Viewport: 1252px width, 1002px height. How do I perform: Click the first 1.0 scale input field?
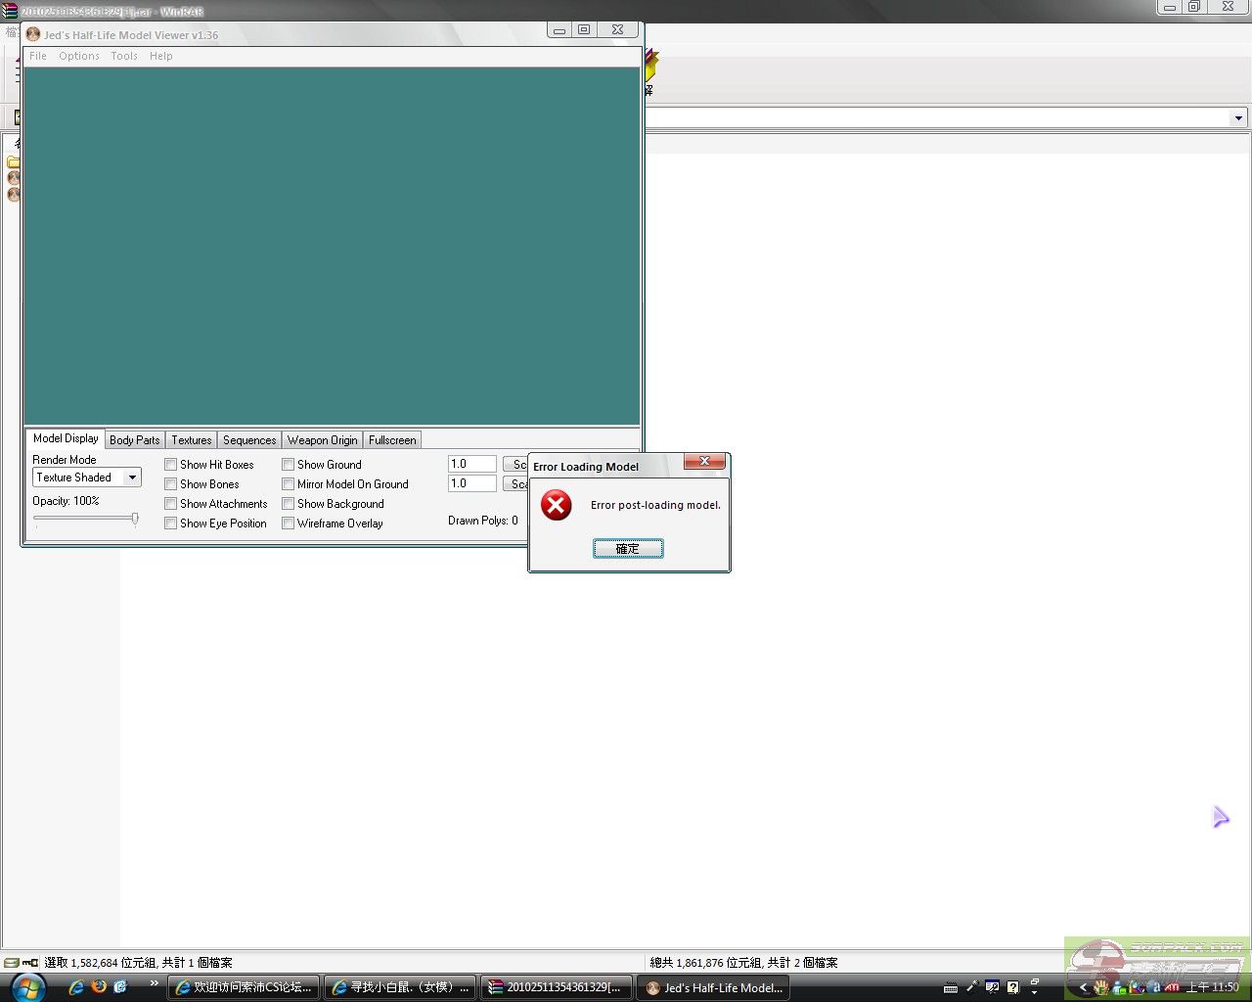coord(471,464)
